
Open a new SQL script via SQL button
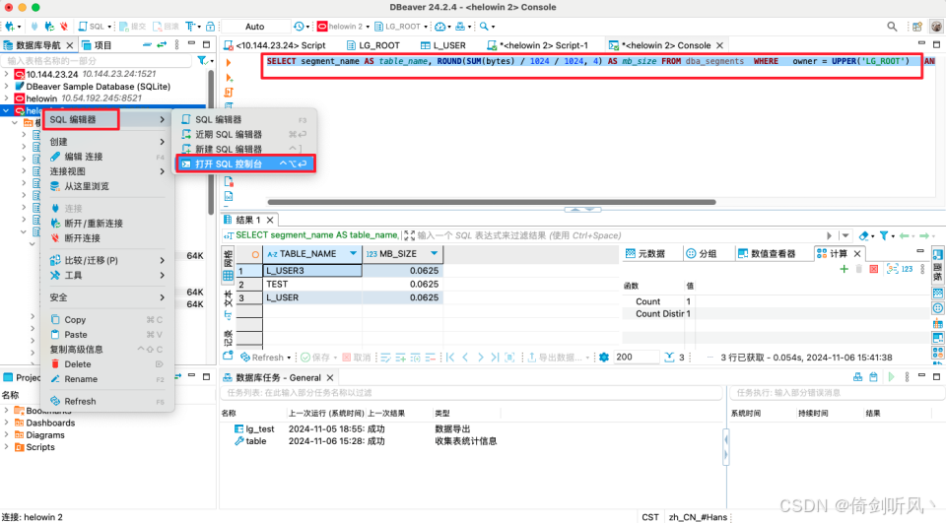91,27
